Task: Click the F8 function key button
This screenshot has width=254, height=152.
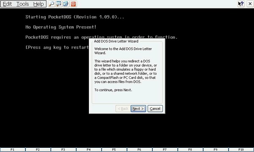Action: click(190, 149)
